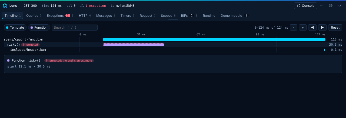Toggle the light/dark theme icon
Viewport: 346px width, 118px height.
click(331, 6)
